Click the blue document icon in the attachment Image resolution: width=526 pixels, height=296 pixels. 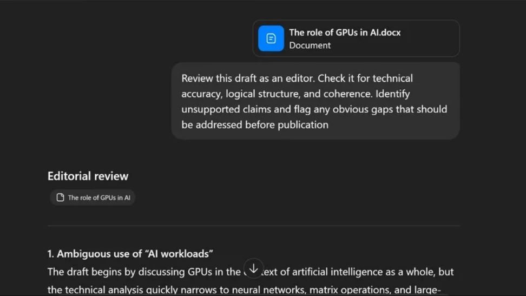point(271,38)
